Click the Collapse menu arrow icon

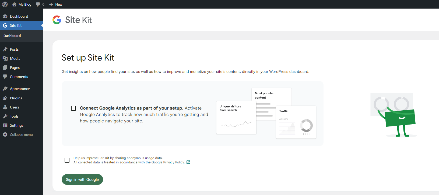[x=5, y=134]
